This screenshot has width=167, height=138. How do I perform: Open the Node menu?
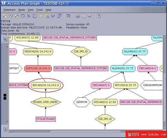click(22, 10)
